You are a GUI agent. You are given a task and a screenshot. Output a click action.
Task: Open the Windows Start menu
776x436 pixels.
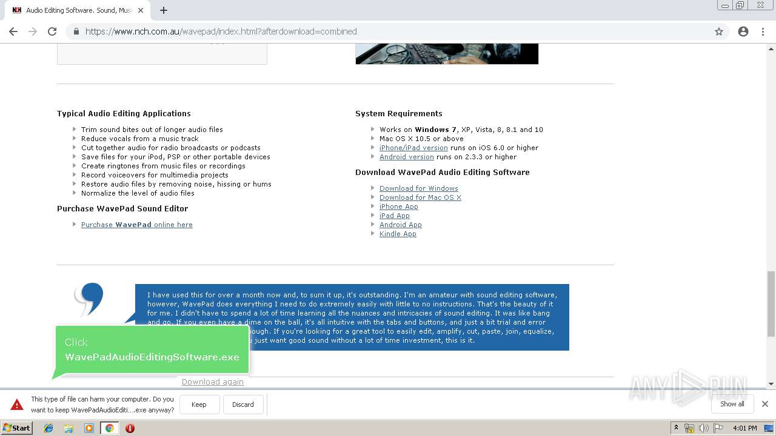[x=17, y=428]
